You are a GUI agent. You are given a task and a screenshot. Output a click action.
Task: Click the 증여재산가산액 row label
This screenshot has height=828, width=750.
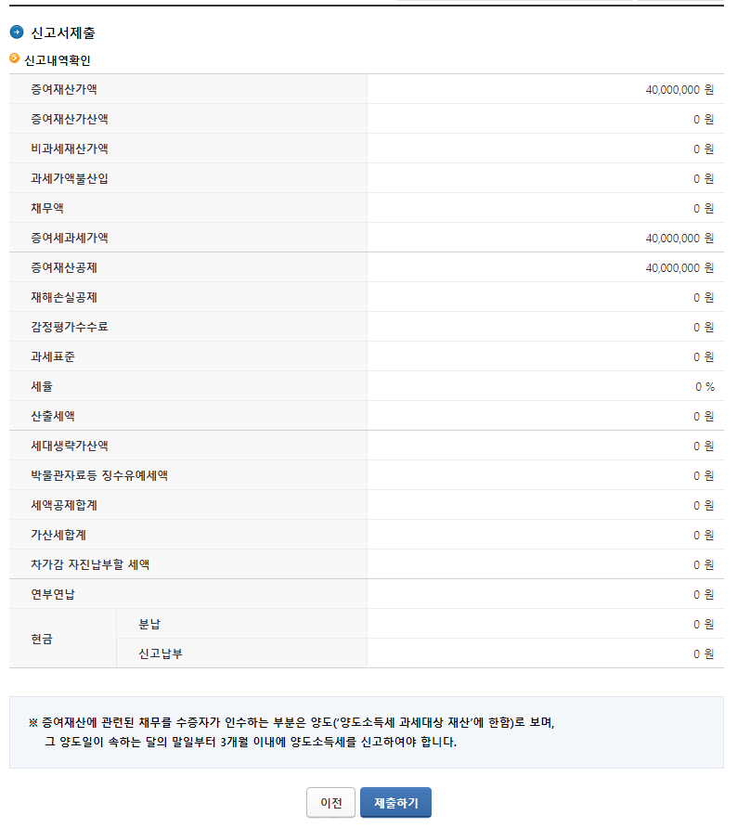(x=70, y=119)
